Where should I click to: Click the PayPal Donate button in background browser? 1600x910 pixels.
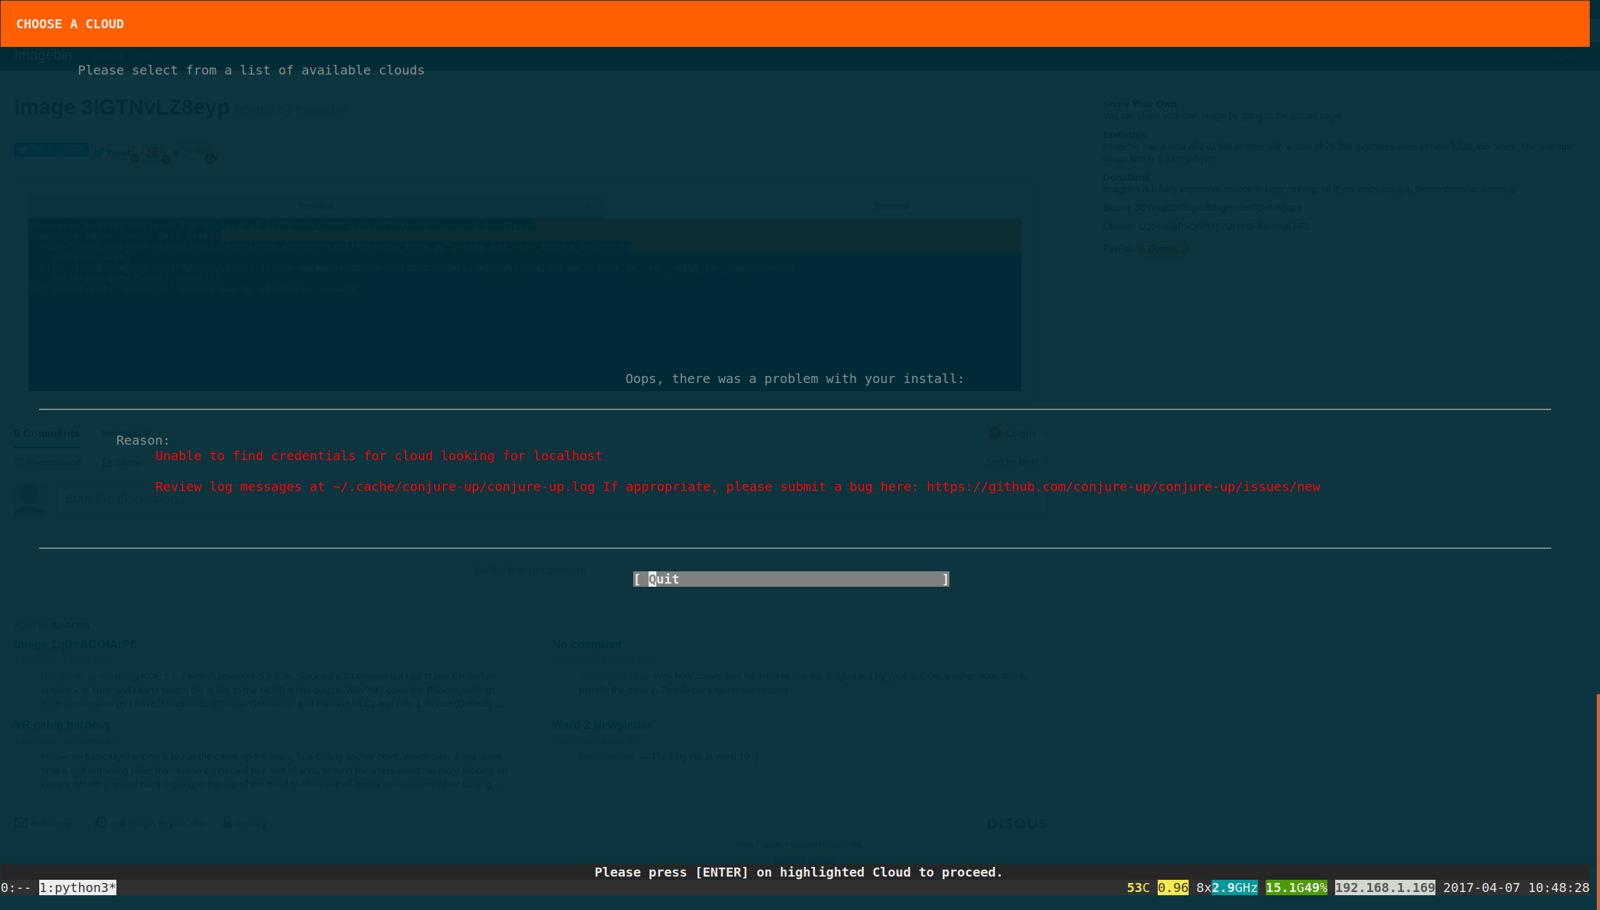[x=1162, y=249]
